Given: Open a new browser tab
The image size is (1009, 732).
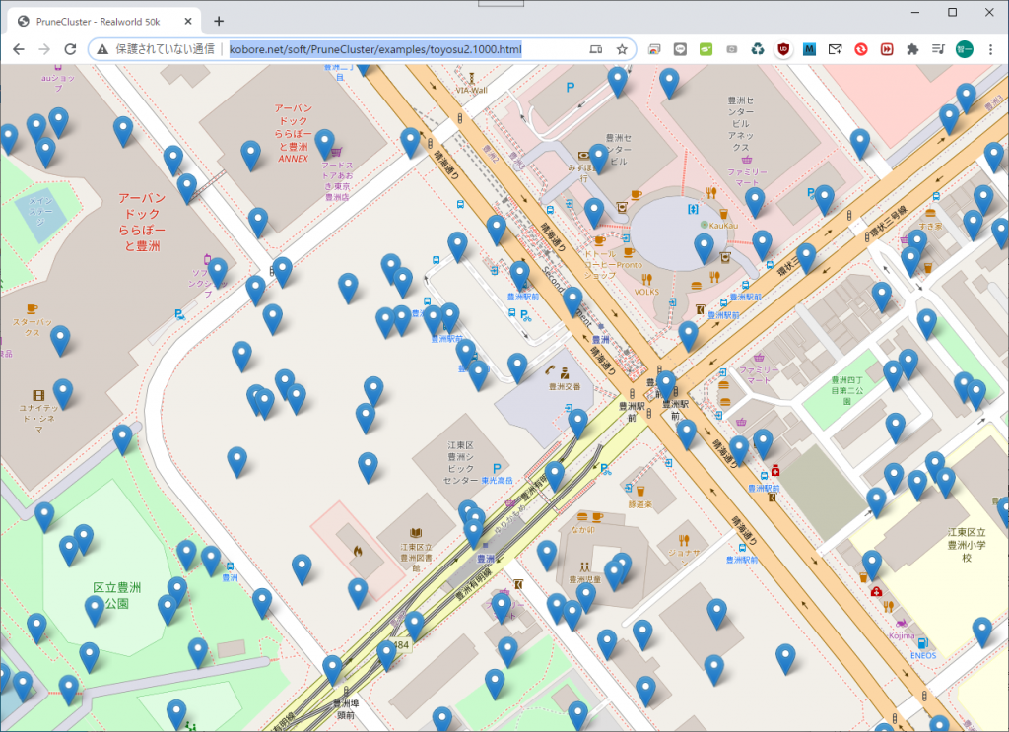Looking at the screenshot, I should pyautogui.click(x=219, y=21).
